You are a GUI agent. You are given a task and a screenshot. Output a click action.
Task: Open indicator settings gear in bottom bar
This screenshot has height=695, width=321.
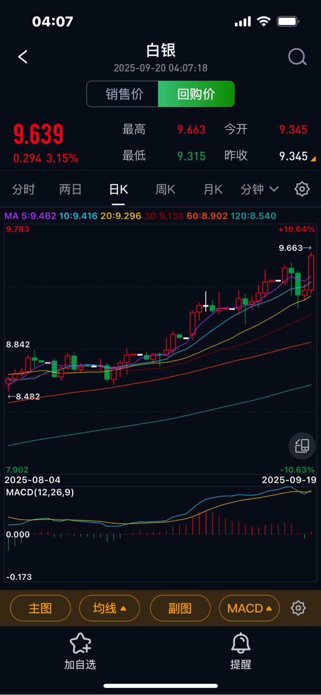(298, 608)
